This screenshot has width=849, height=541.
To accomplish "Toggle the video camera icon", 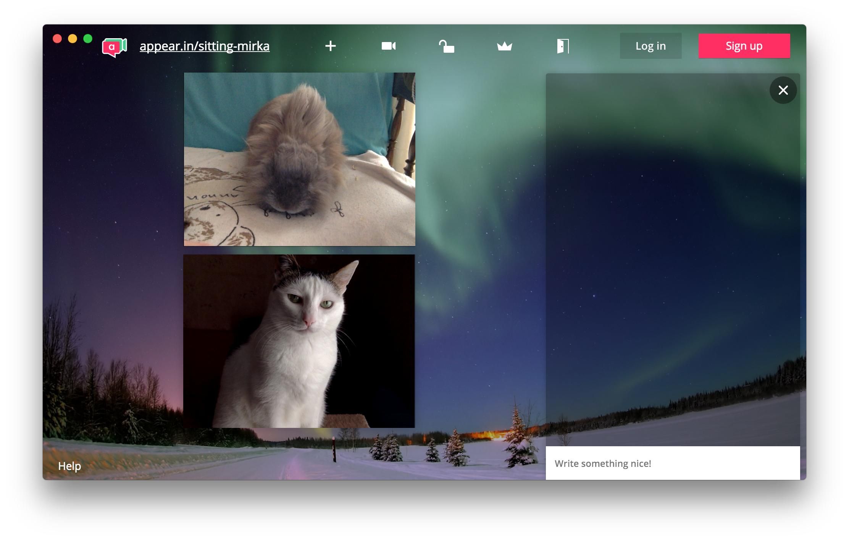I will pos(389,46).
